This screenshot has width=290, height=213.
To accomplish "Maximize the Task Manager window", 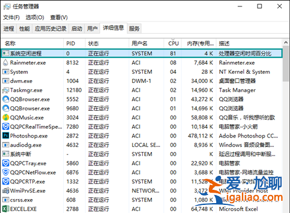I will [x=259, y=6].
